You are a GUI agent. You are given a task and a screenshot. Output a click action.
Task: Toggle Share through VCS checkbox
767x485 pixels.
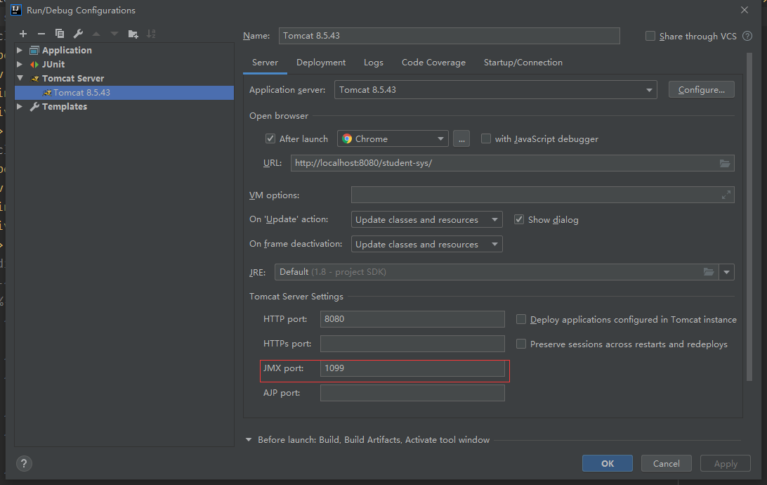[650, 36]
